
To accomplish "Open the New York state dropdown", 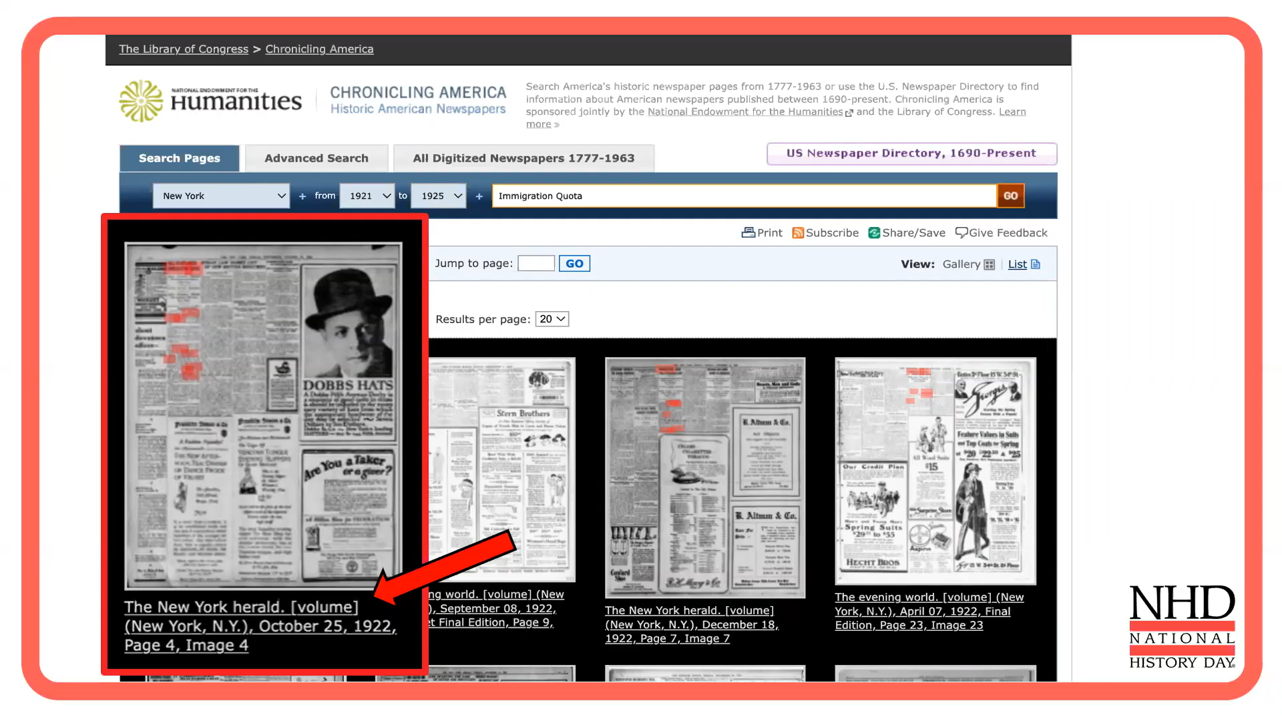I will click(x=221, y=196).
